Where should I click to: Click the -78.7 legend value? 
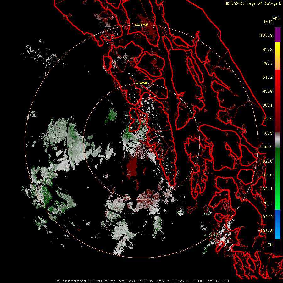pyautogui.click(x=266, y=203)
